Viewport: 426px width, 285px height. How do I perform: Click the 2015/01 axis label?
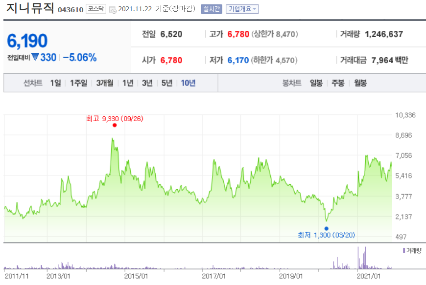tap(136, 276)
